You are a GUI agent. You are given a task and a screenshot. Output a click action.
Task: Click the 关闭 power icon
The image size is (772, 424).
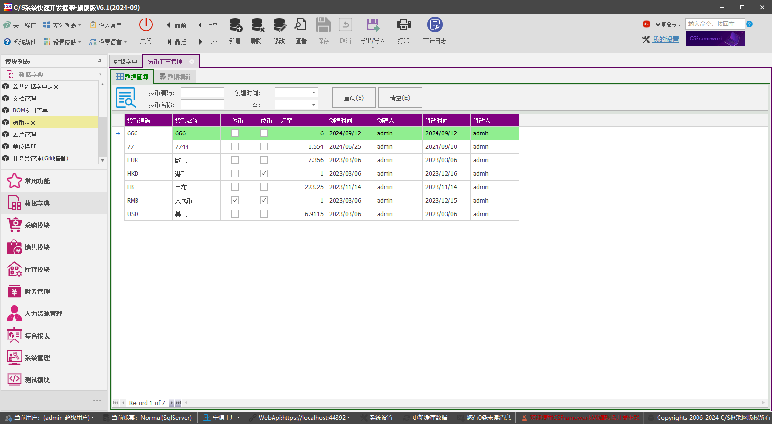[x=146, y=25]
